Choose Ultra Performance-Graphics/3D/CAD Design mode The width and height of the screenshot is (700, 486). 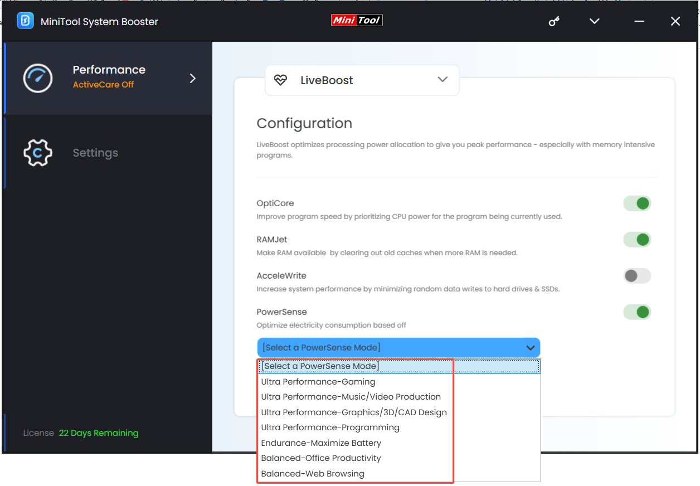point(398,412)
